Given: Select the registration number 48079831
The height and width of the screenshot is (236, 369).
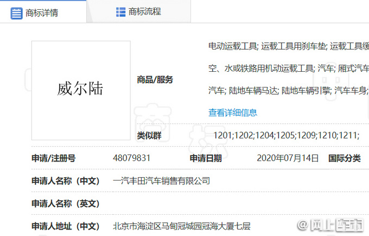Looking at the screenshot, I should pyautogui.click(x=131, y=158).
